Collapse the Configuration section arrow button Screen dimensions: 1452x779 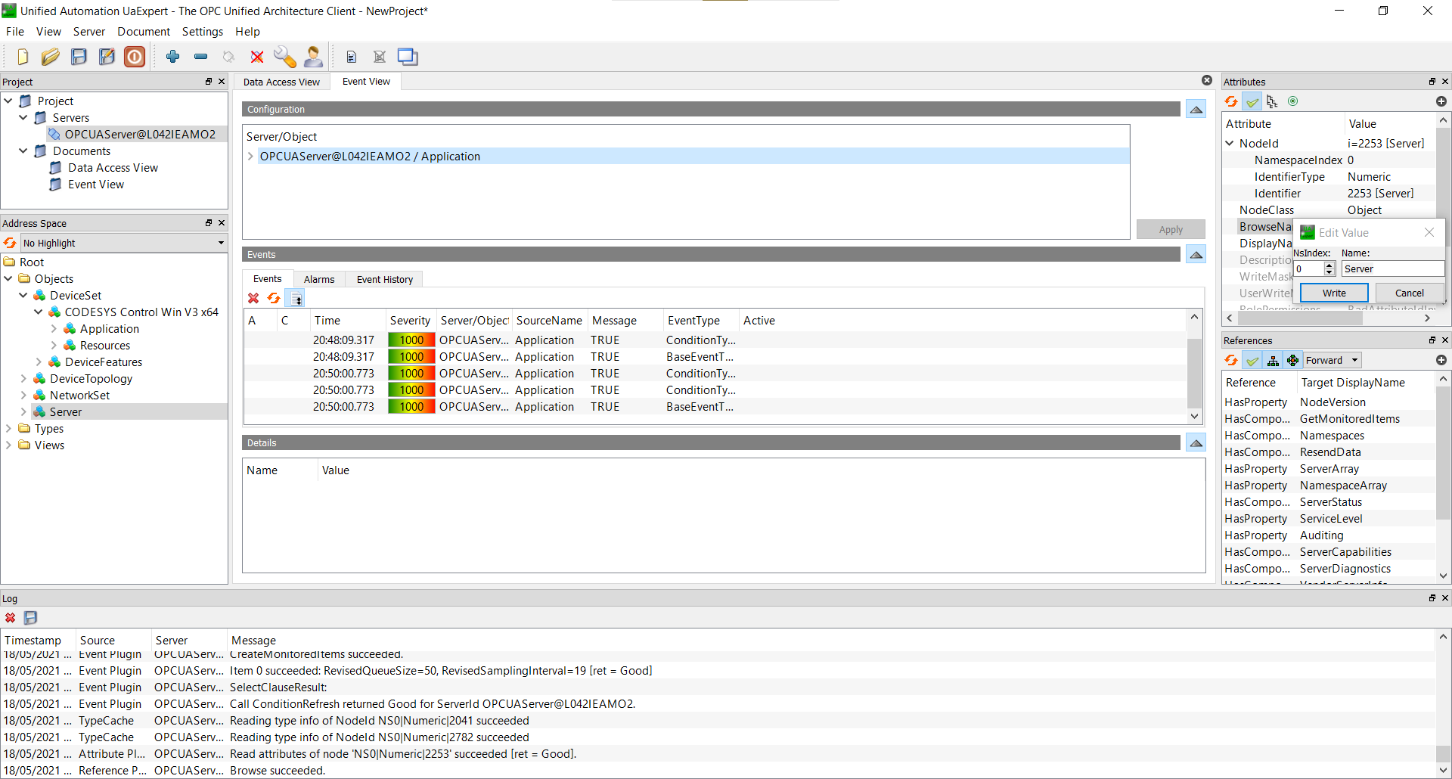[1196, 110]
